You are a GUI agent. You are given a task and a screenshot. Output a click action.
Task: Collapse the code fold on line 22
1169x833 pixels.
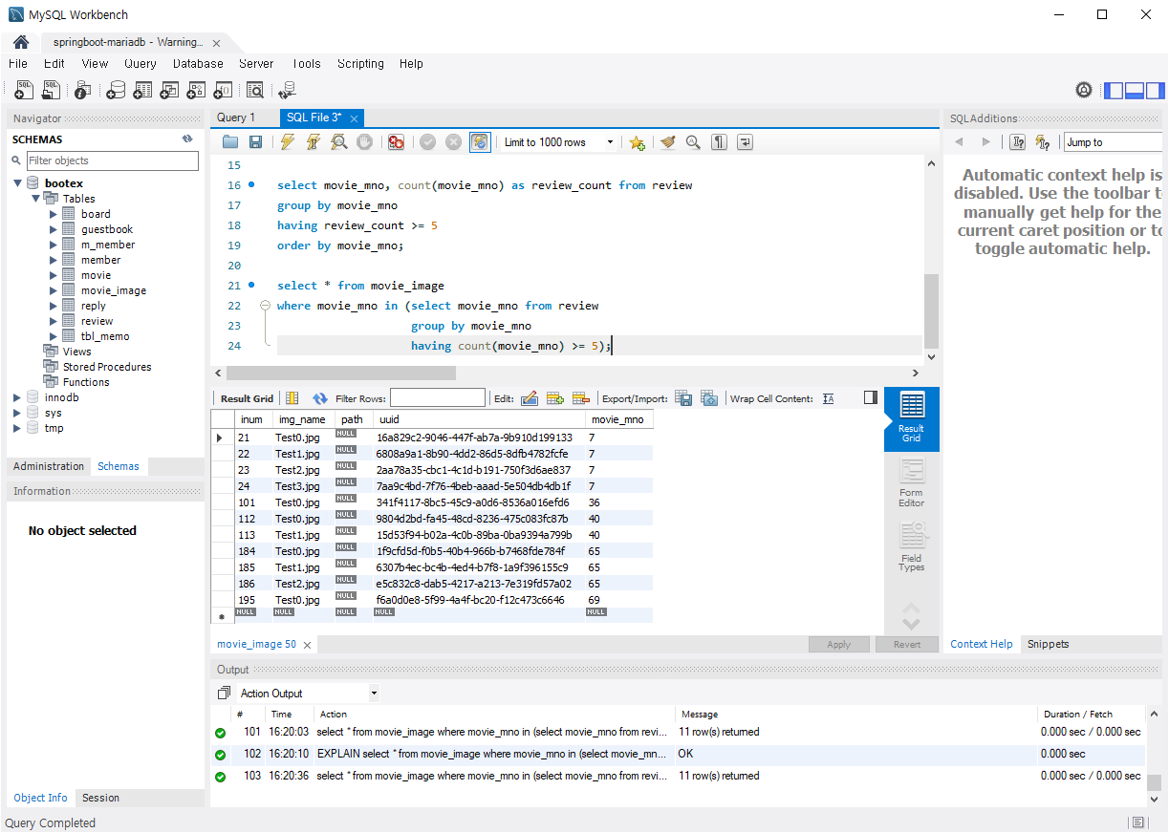pos(266,306)
